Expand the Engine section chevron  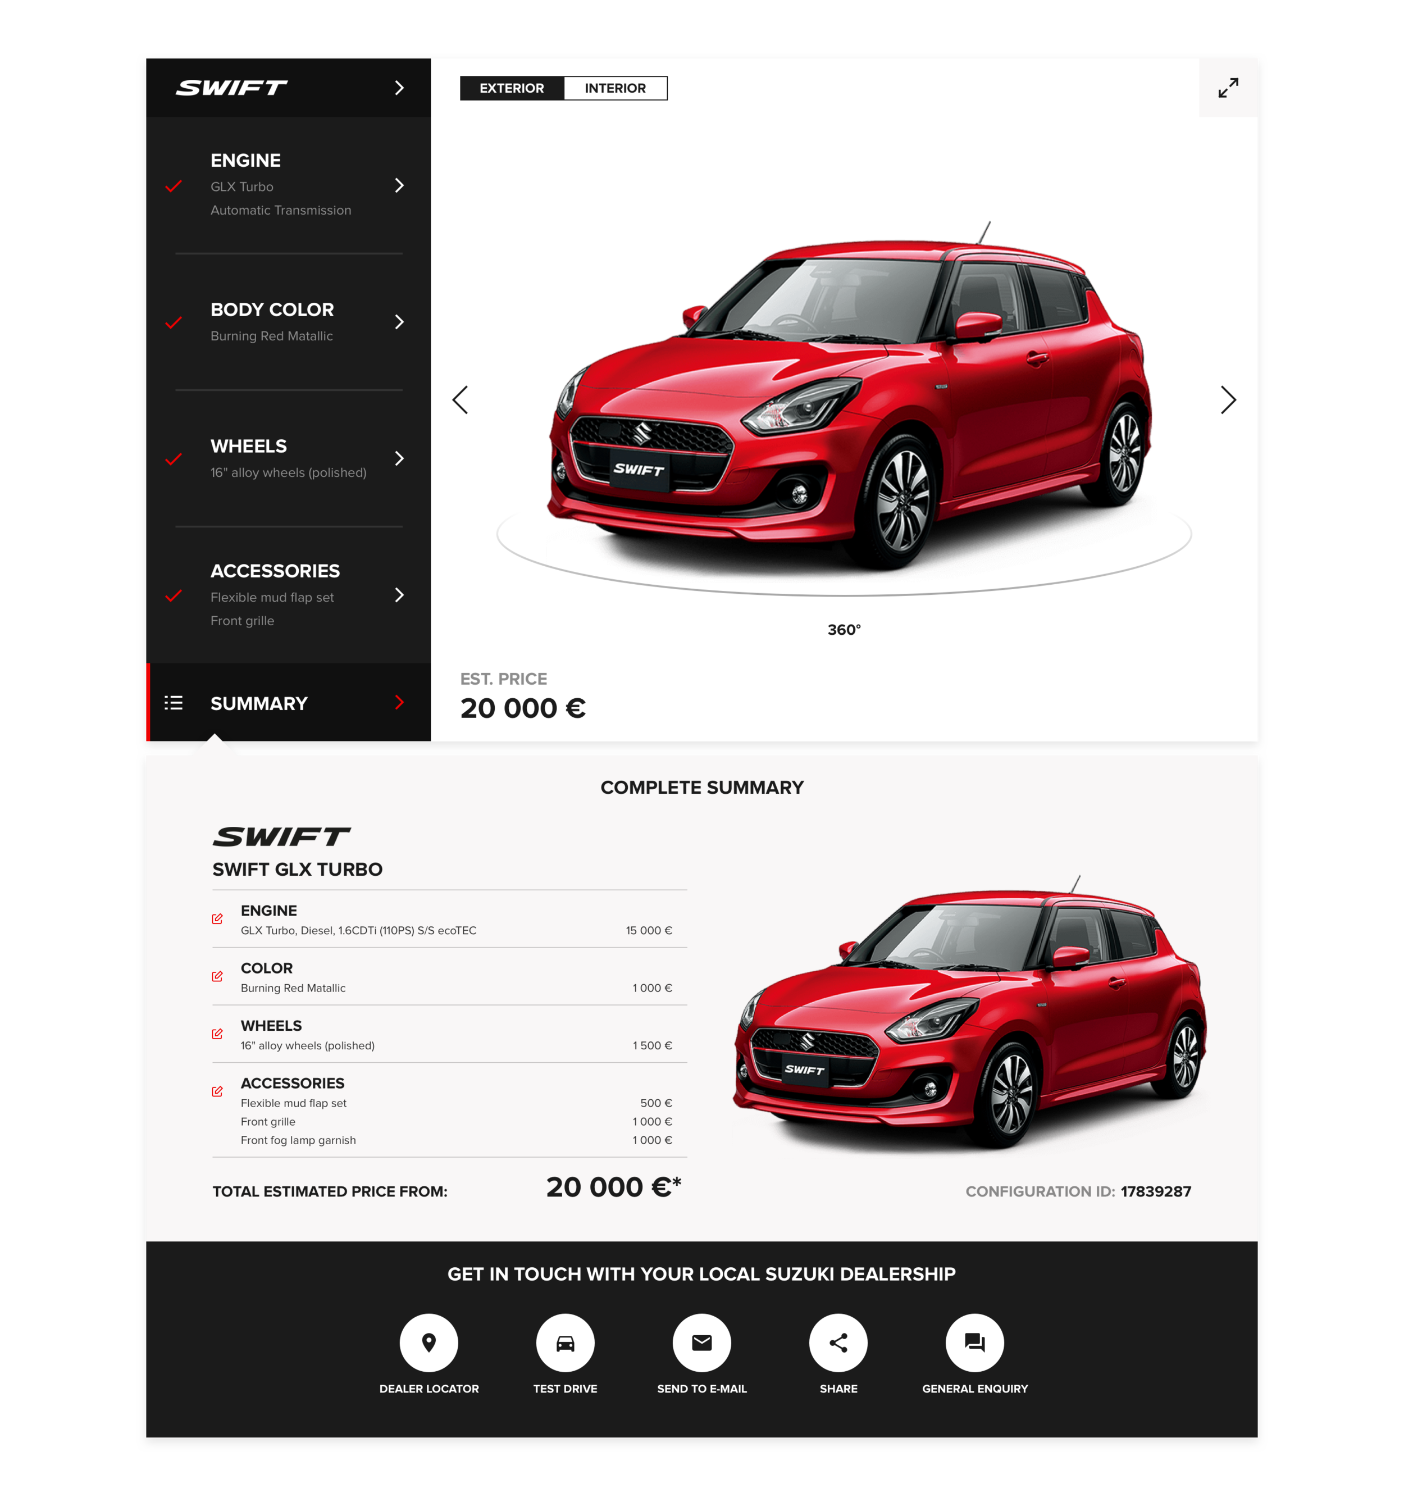399,185
